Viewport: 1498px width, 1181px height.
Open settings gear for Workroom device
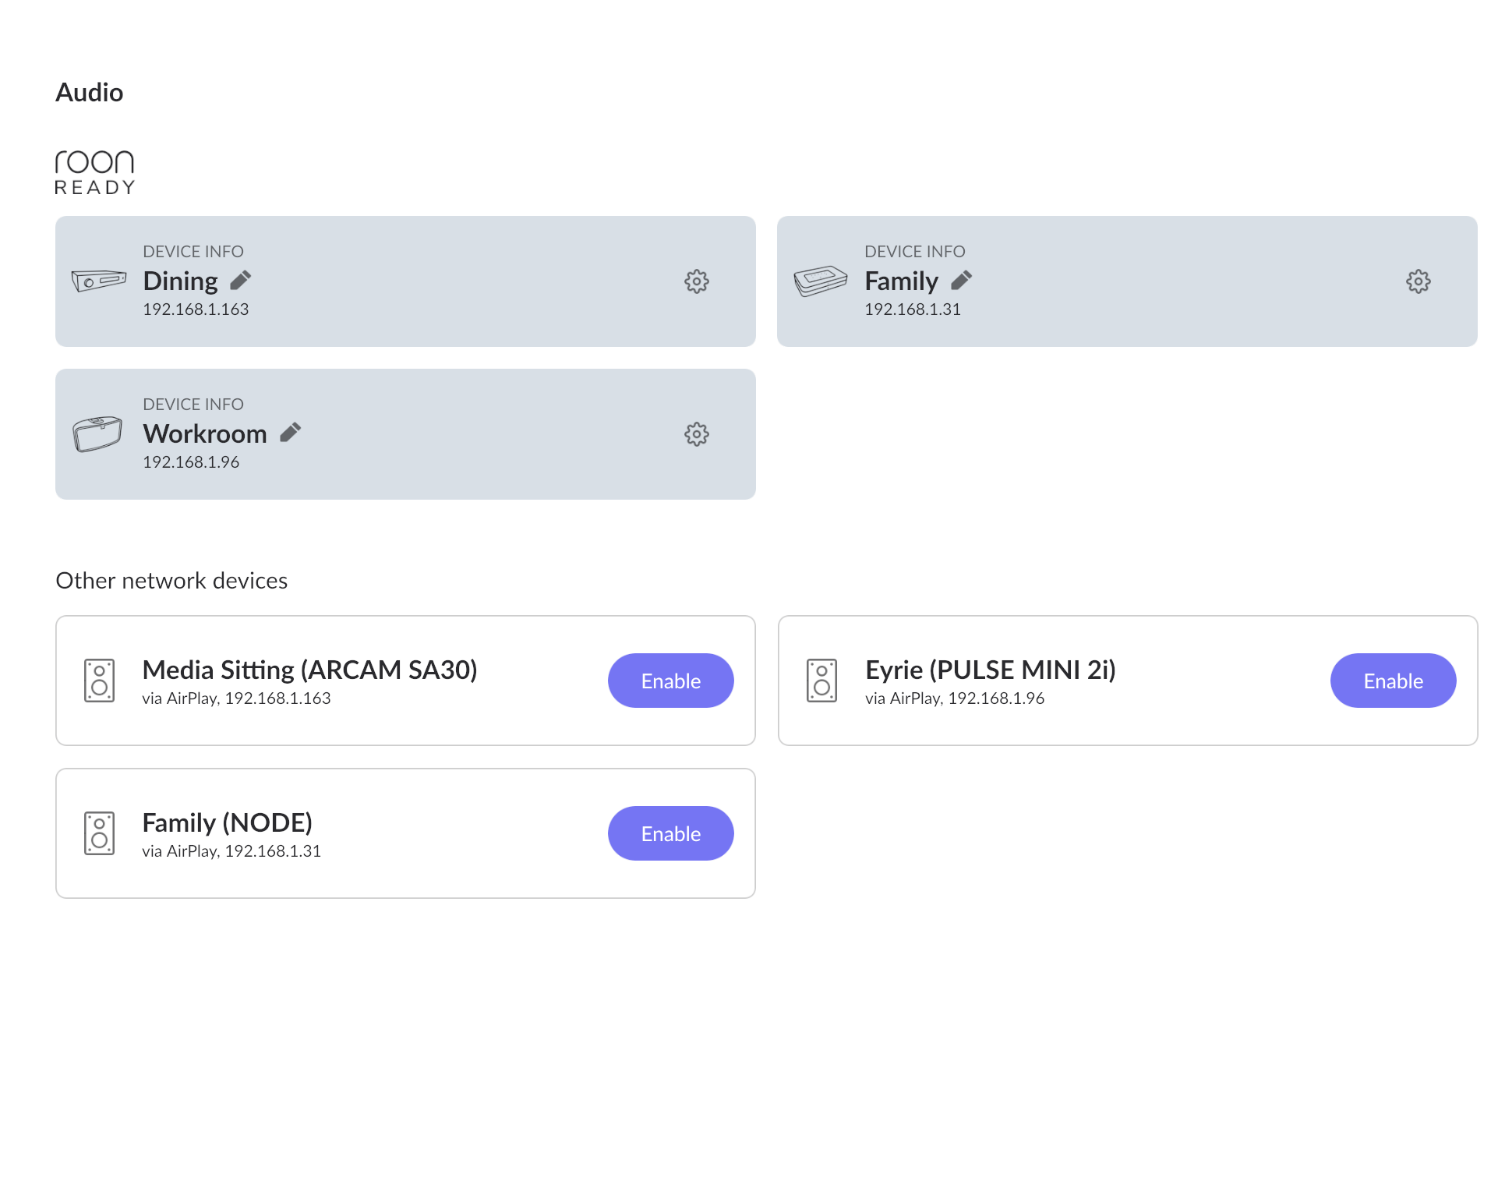[x=696, y=434]
